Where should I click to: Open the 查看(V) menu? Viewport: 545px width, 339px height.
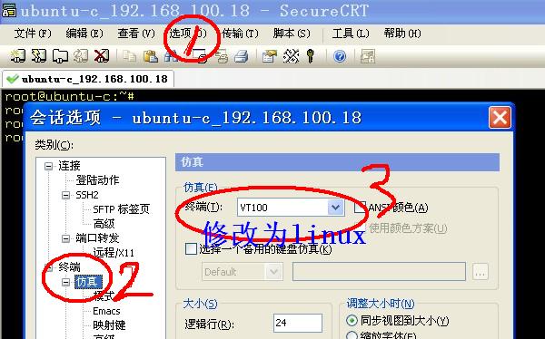(136, 34)
